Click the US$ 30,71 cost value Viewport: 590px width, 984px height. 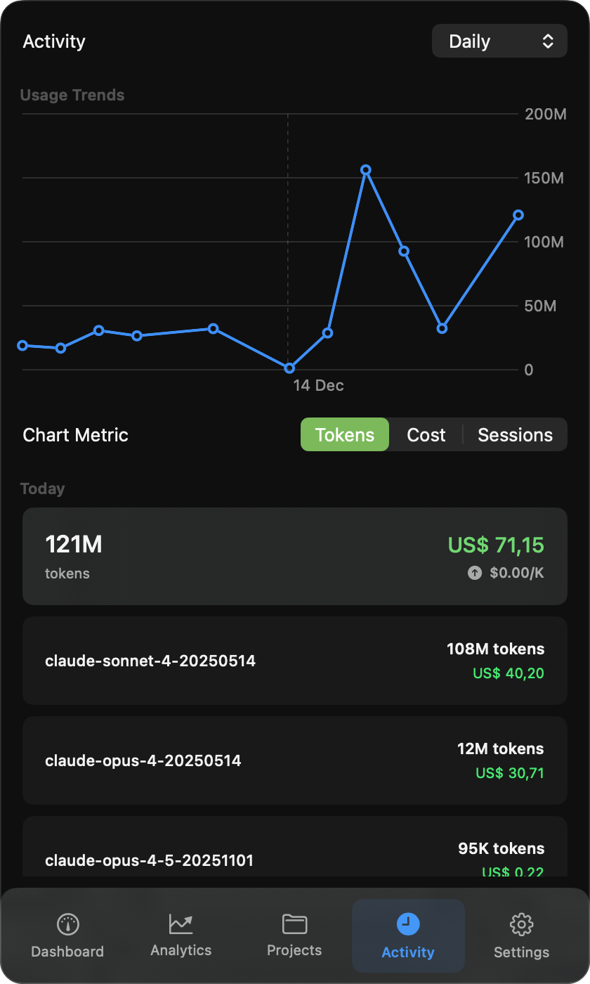point(510,773)
